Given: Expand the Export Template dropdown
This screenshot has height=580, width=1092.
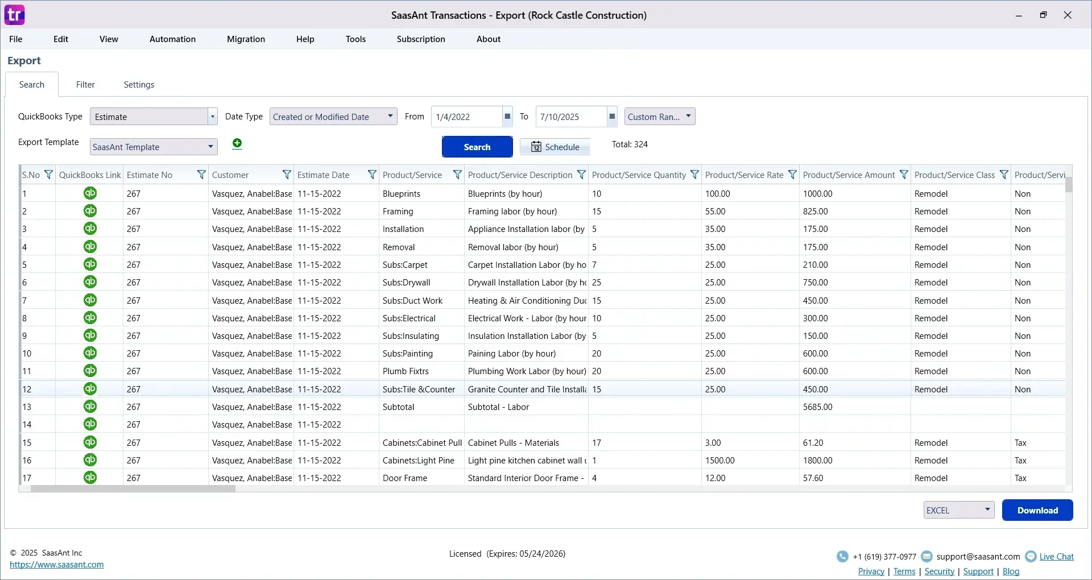Looking at the screenshot, I should point(210,147).
